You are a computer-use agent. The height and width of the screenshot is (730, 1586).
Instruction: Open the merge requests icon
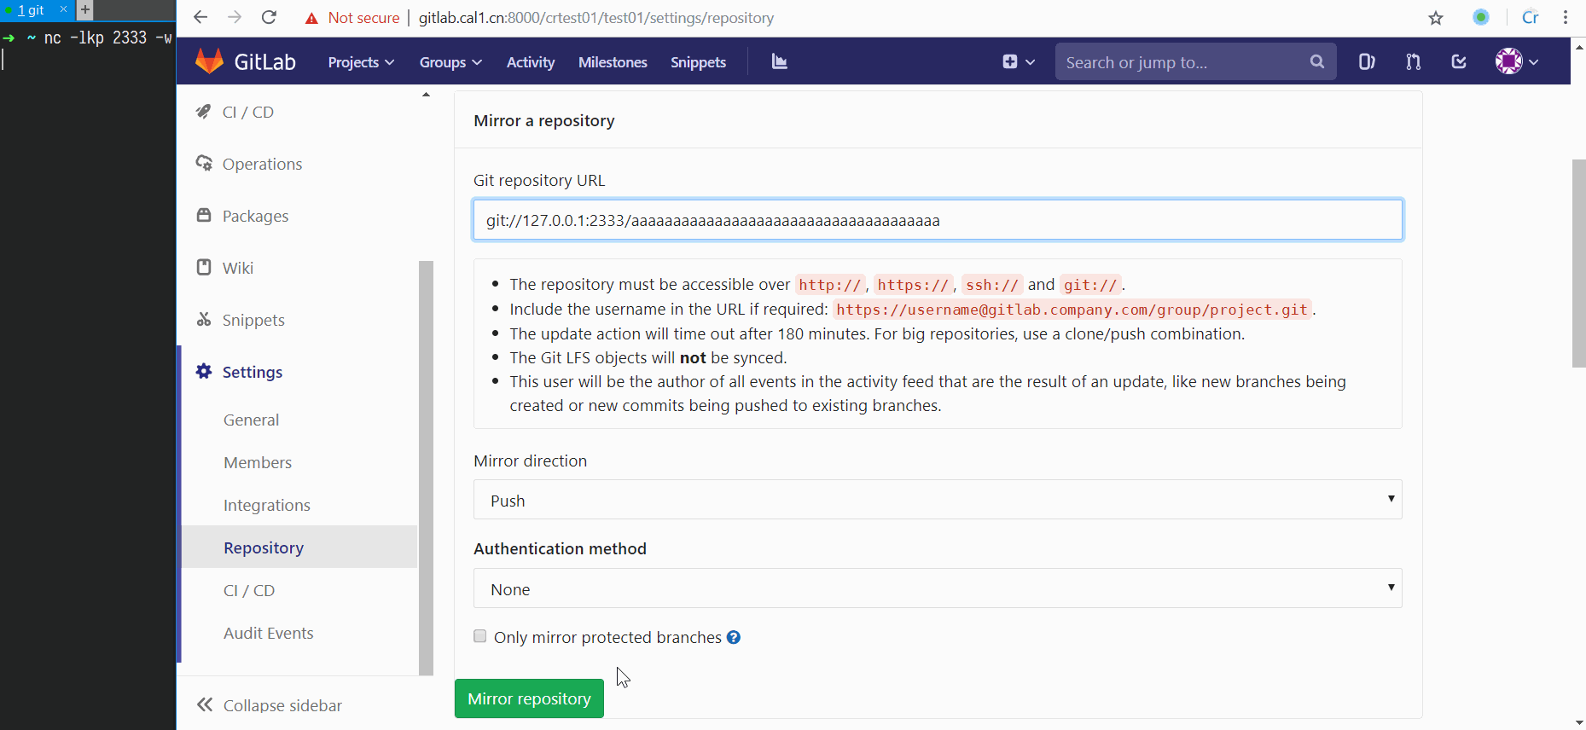click(x=1413, y=61)
